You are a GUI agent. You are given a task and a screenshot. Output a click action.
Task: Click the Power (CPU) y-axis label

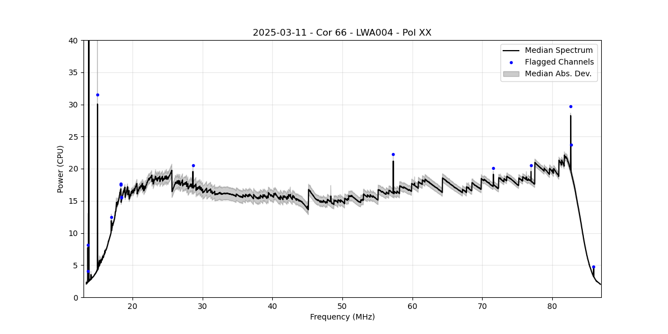(61, 169)
